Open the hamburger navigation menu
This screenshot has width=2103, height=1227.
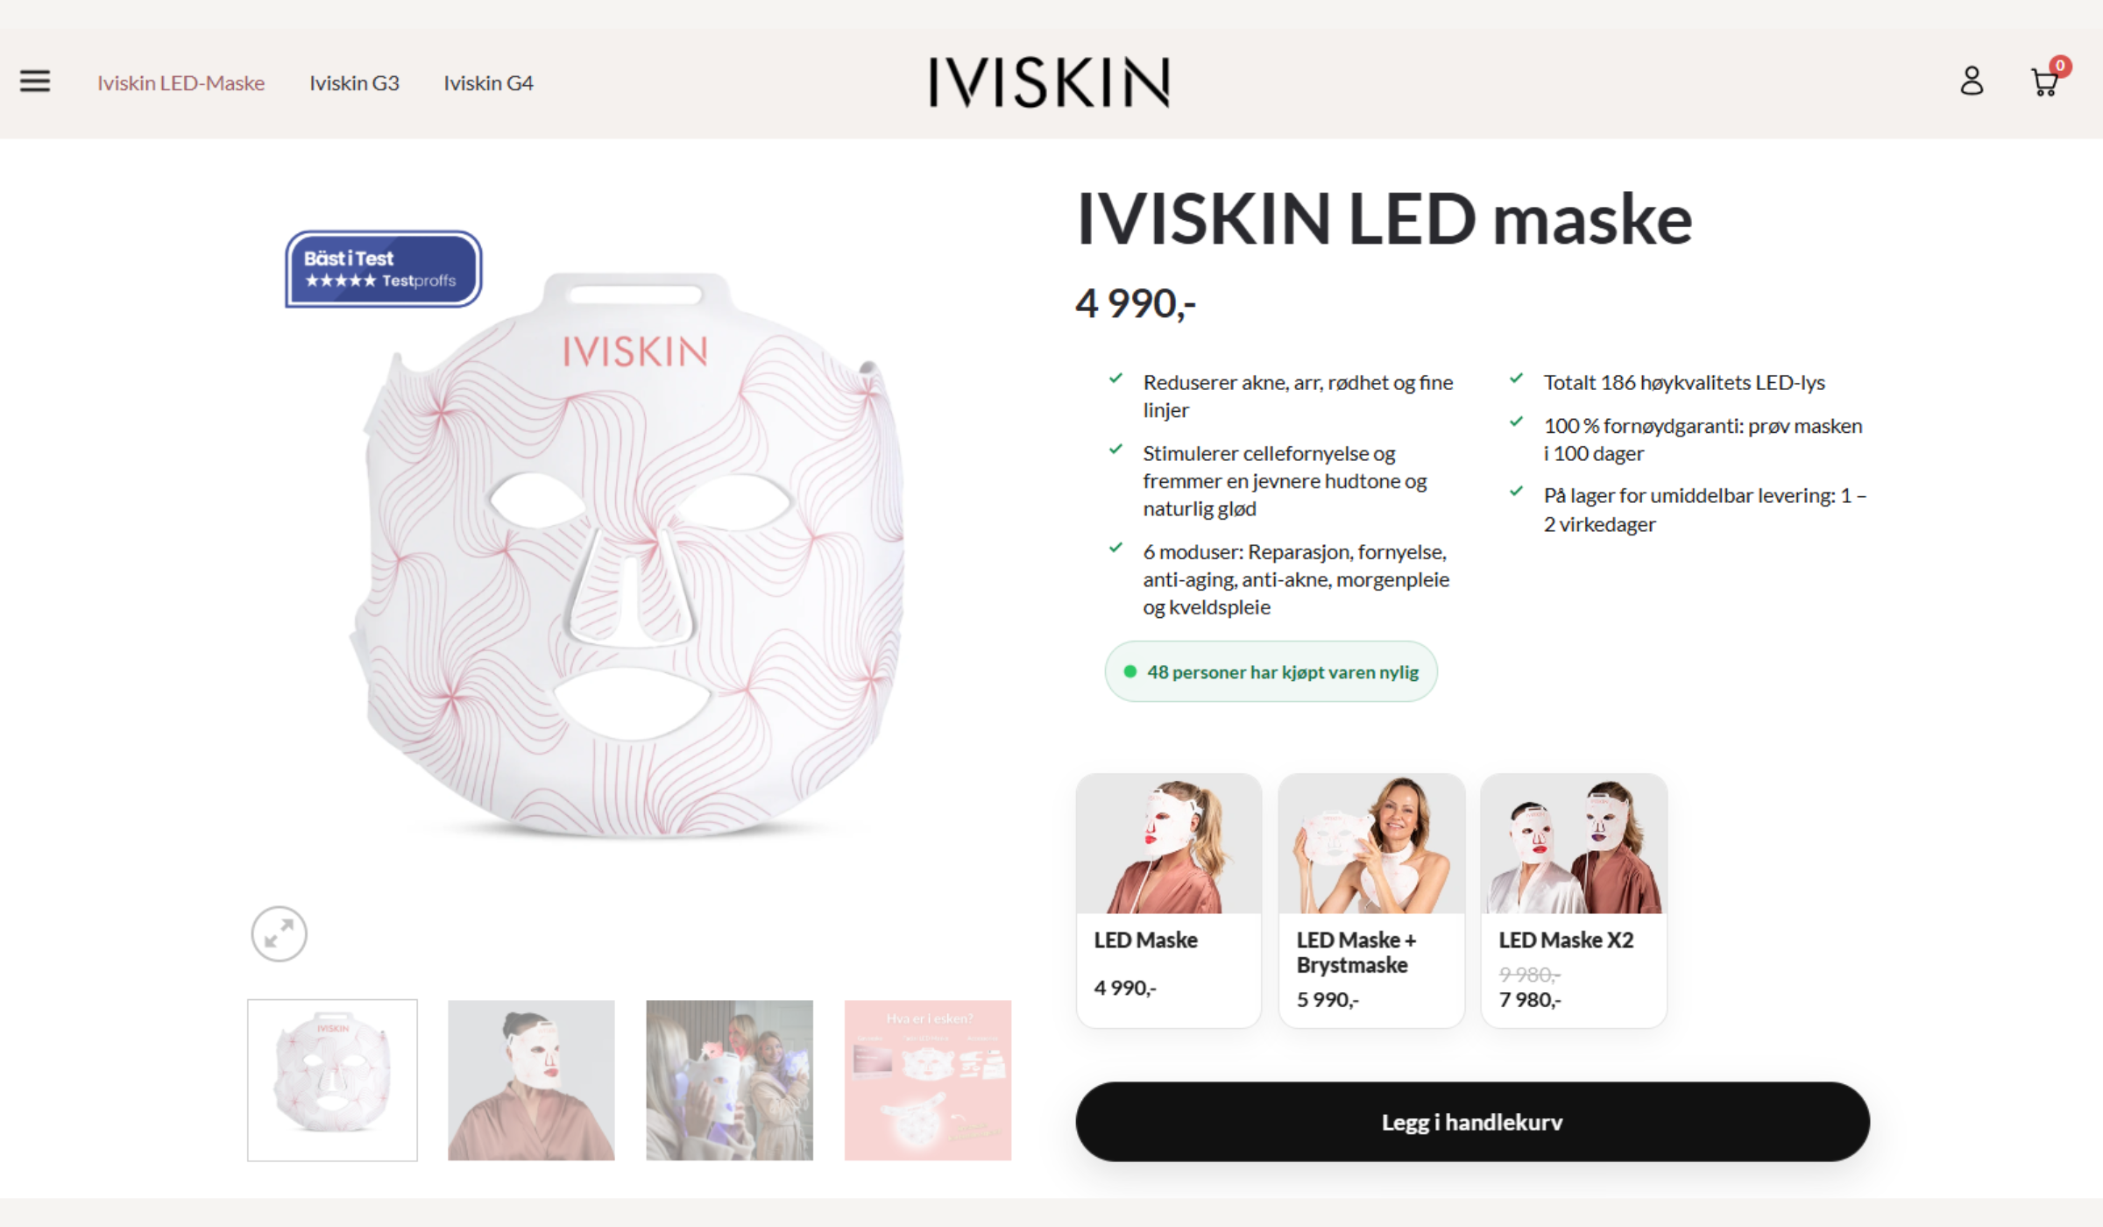(x=35, y=82)
